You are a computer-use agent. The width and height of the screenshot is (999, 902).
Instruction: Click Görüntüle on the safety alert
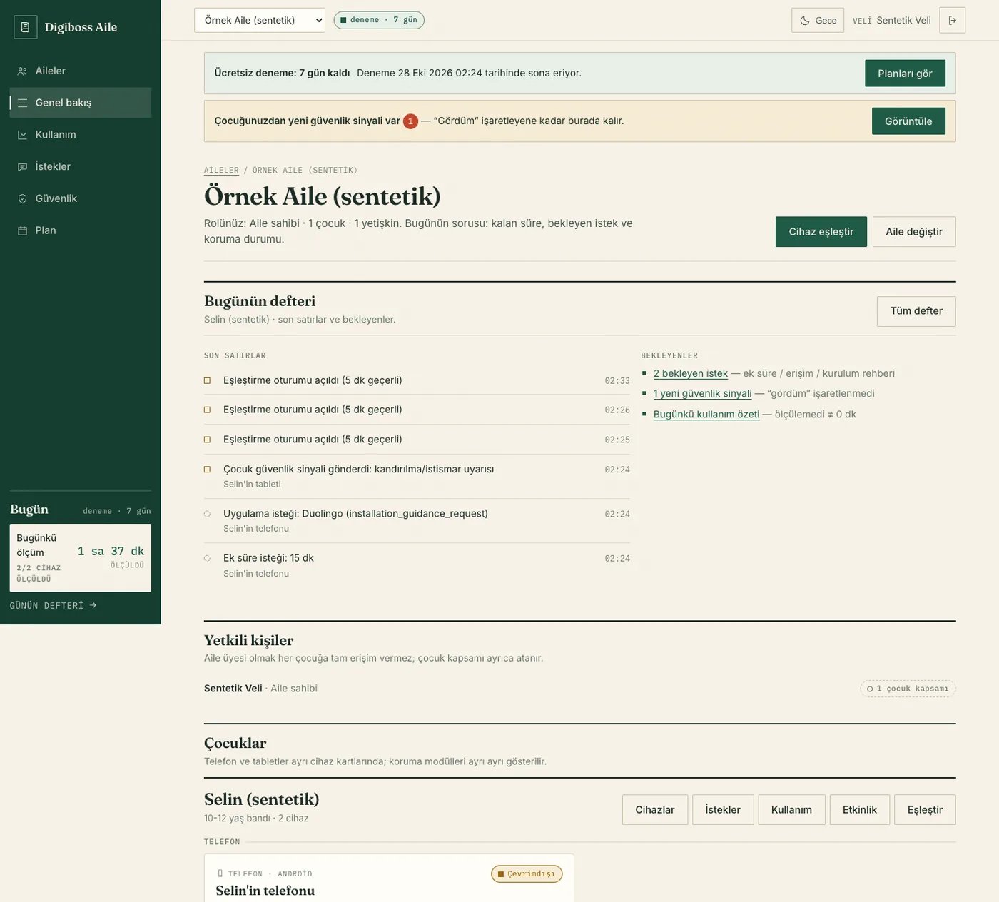908,121
